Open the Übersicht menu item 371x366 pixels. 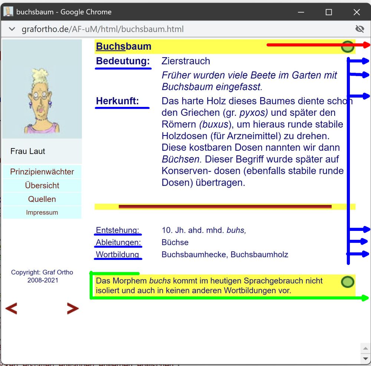point(42,186)
